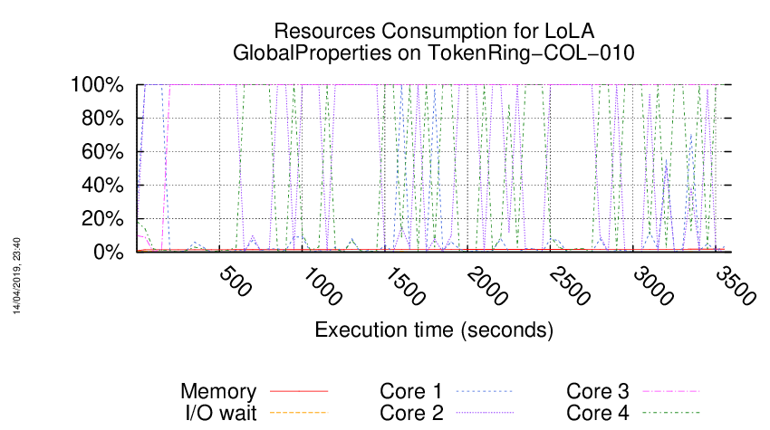Click the 'Core 3' legend label
Viewport: 770px width, 430px height.
(x=598, y=391)
